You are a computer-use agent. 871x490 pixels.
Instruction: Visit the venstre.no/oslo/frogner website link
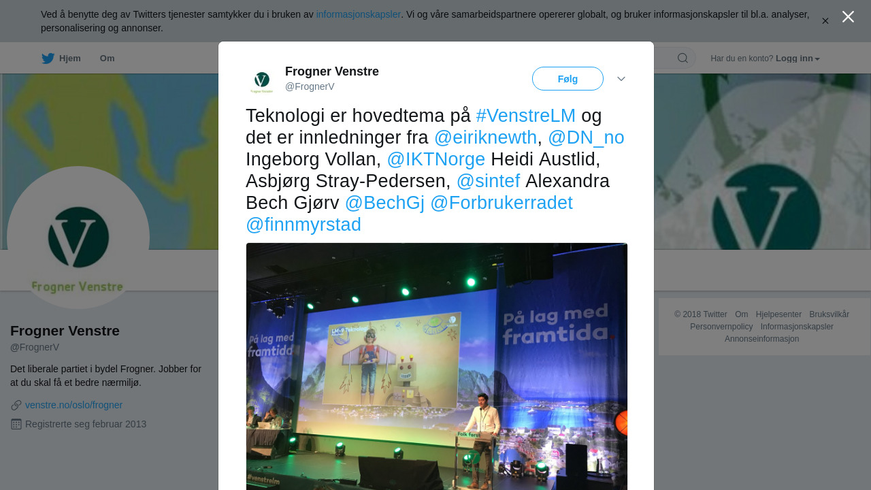(73, 405)
